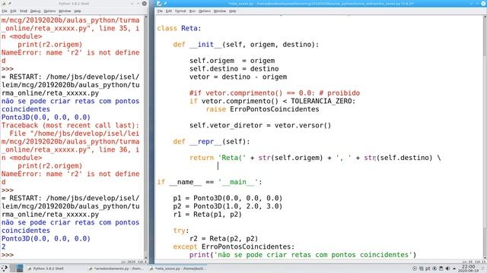The width and height of the screenshot is (487, 273).
Task: Open File menu in Python Shell window
Action: 5,11
